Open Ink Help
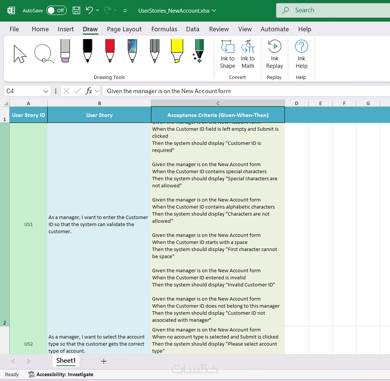The width and height of the screenshot is (390, 381). coord(301,55)
